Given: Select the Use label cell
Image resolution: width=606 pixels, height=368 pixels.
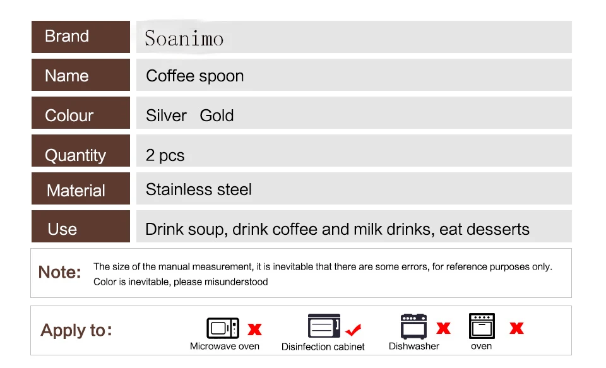Looking at the screenshot, I should pos(81,226).
